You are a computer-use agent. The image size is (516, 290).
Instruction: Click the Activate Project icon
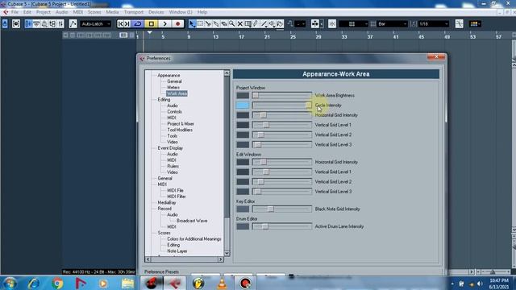tap(5, 23)
